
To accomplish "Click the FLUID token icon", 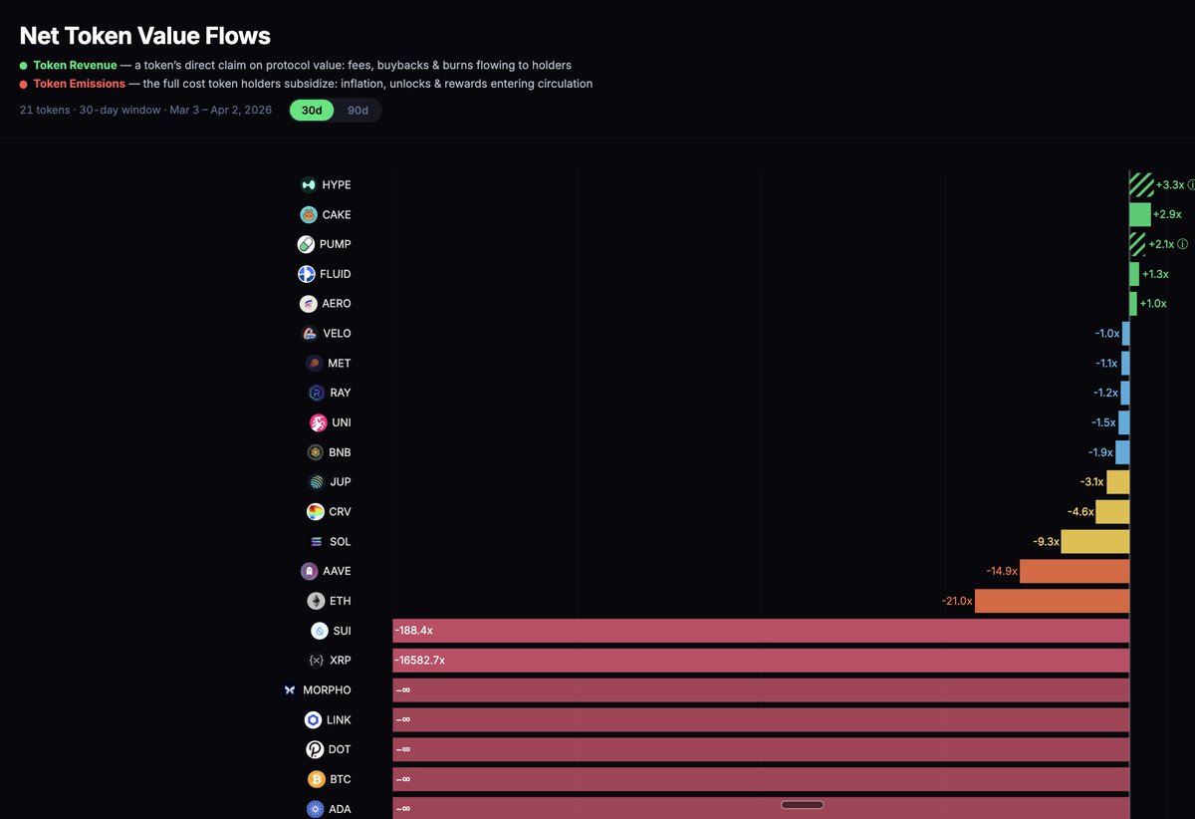I will tap(307, 274).
